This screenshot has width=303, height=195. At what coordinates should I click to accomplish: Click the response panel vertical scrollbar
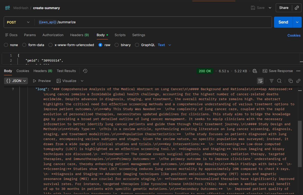(x=300, y=143)
